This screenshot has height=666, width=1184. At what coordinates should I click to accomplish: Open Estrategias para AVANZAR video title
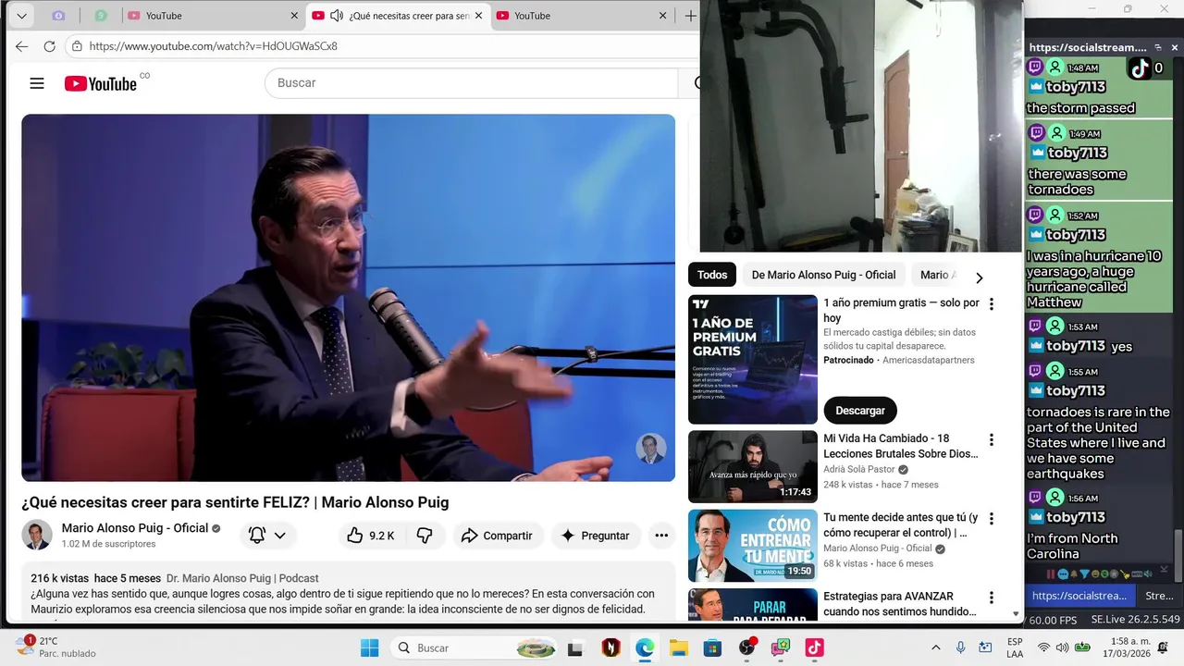pos(900,604)
